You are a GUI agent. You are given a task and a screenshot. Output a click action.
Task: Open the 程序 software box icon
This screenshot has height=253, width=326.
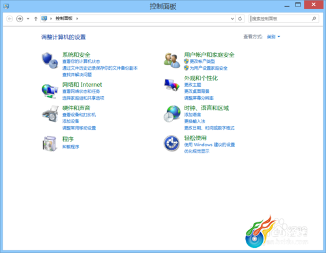click(50, 143)
